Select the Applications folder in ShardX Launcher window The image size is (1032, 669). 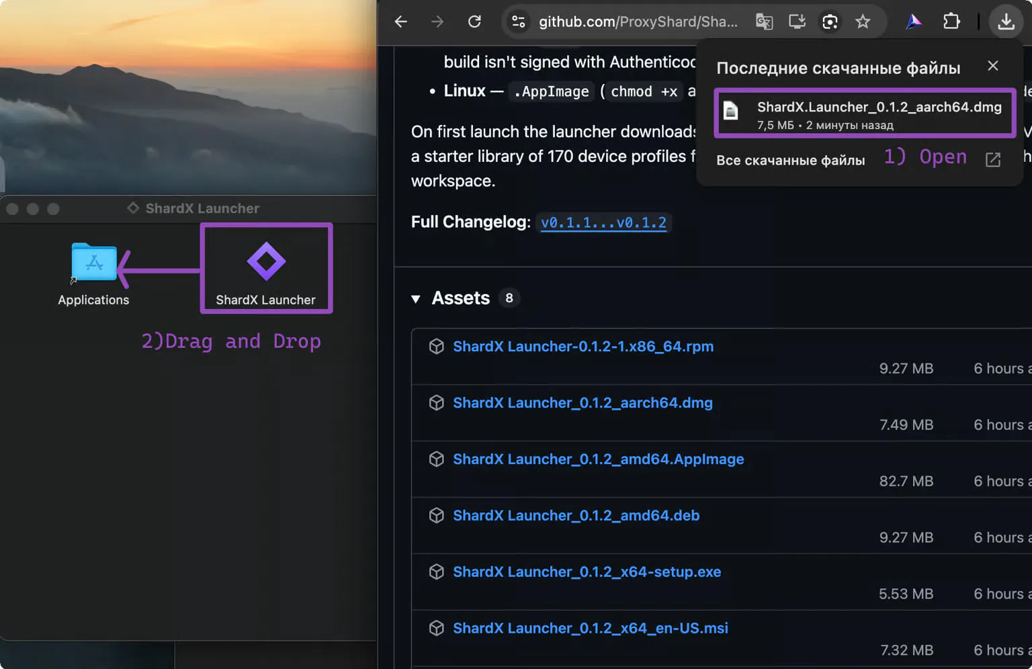pyautogui.click(x=93, y=274)
